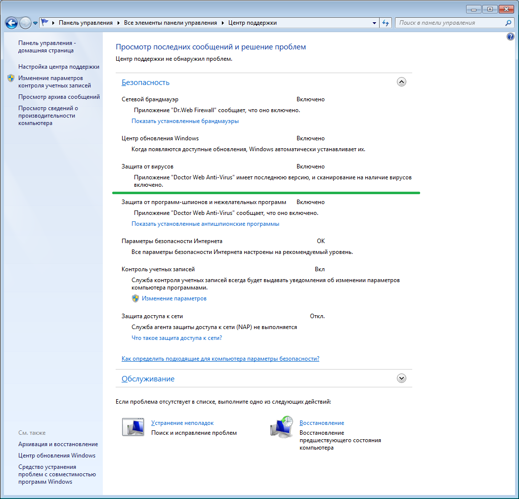This screenshot has width=519, height=499.
Task: Open Устранение неполадок via its monitor icon
Action: click(x=132, y=425)
